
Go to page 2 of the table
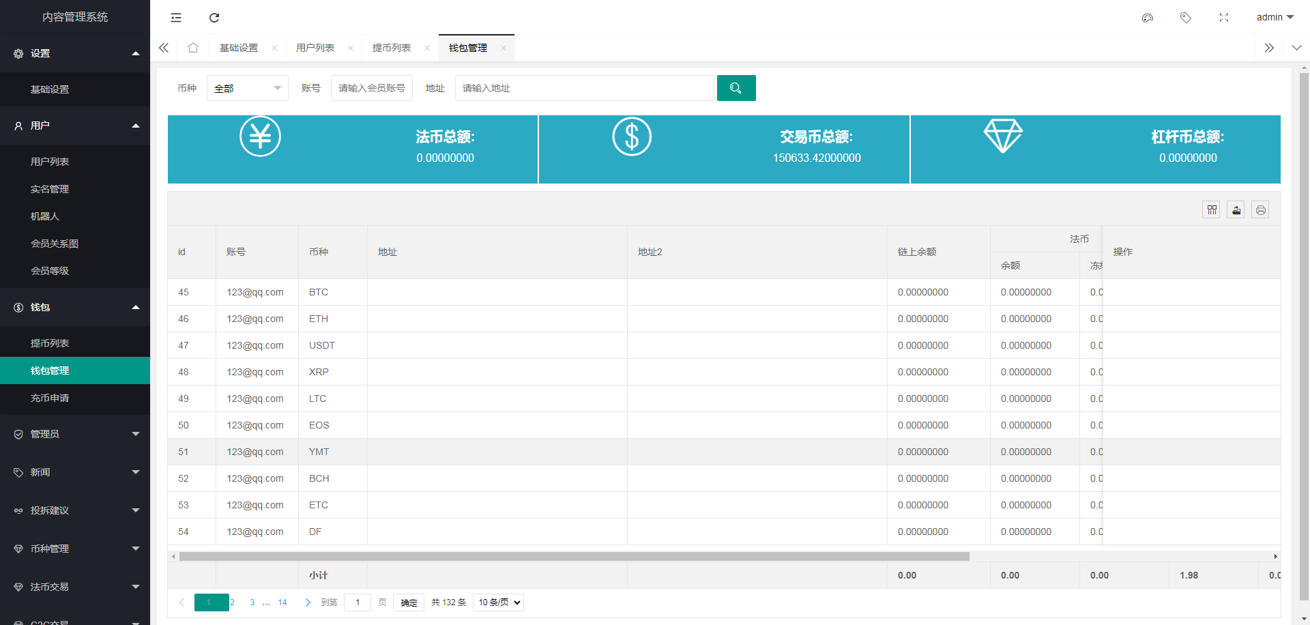click(233, 602)
